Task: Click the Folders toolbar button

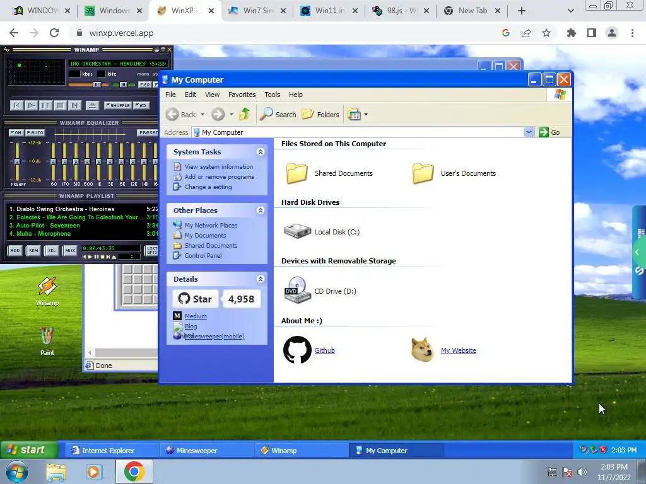Action: tap(320, 115)
